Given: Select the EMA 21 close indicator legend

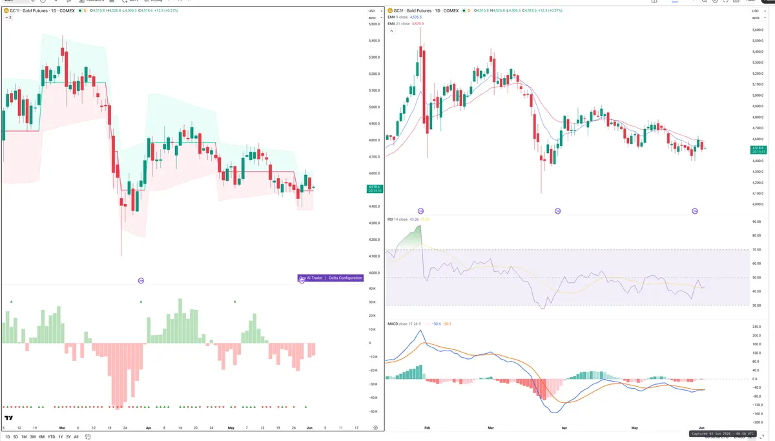Looking at the screenshot, I should 400,24.
